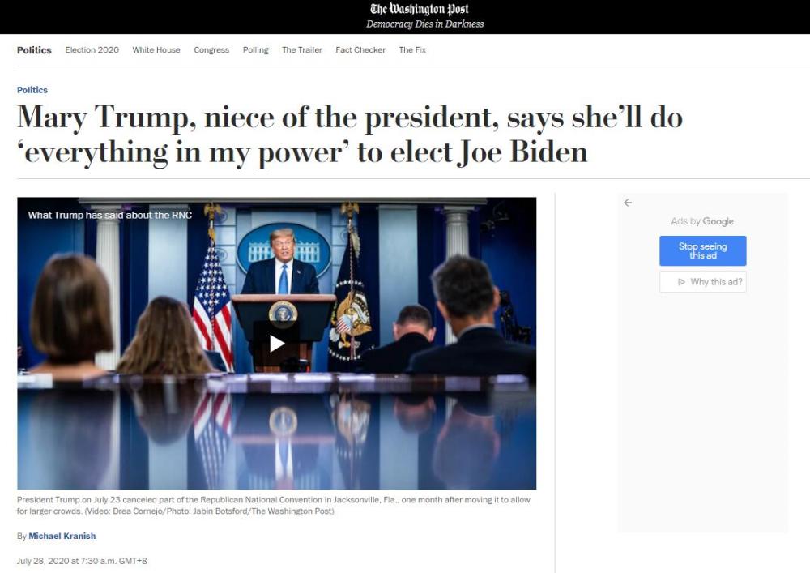810x573 pixels.
Task: Open the Congress nav link
Action: tap(211, 50)
